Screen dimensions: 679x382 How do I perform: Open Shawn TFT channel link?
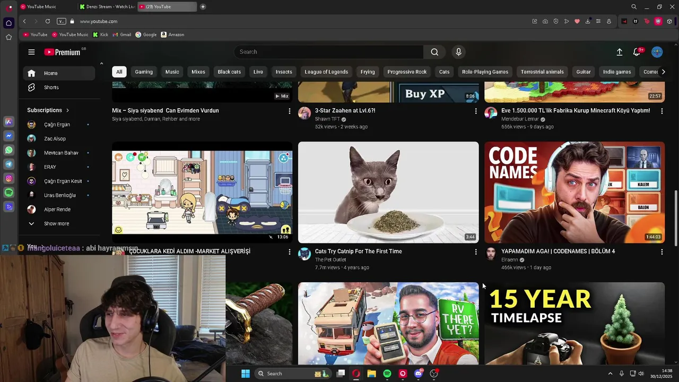tap(327, 119)
